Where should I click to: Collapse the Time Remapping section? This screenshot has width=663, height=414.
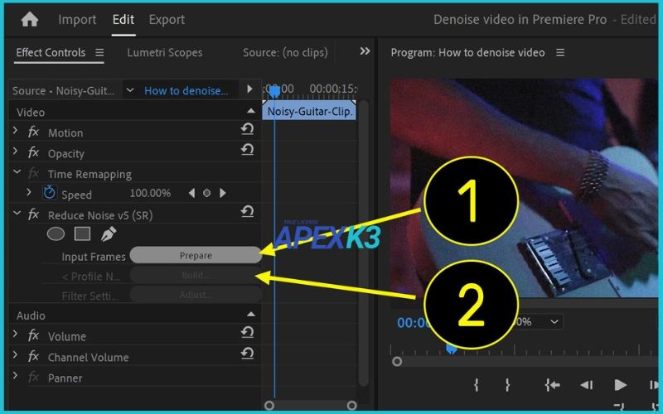17,173
